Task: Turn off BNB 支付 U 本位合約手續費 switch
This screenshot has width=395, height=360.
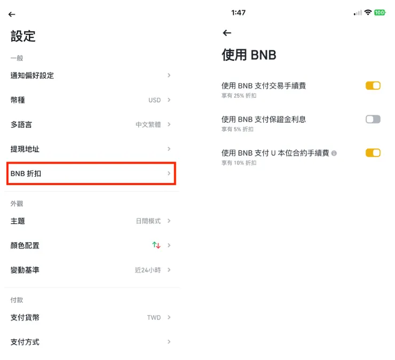Action: coord(373,153)
